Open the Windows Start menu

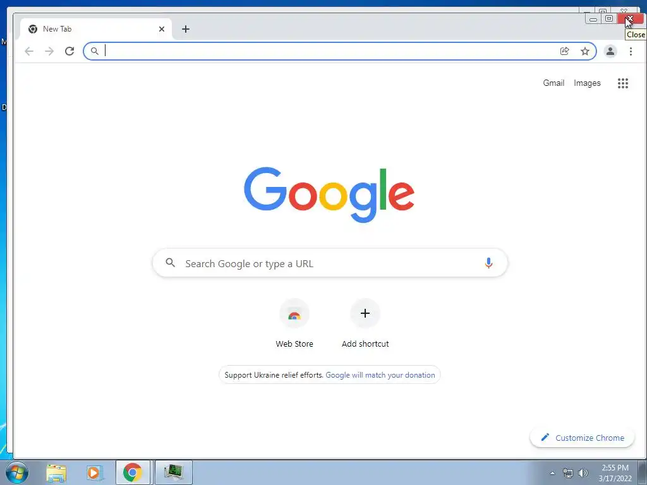[x=17, y=472]
